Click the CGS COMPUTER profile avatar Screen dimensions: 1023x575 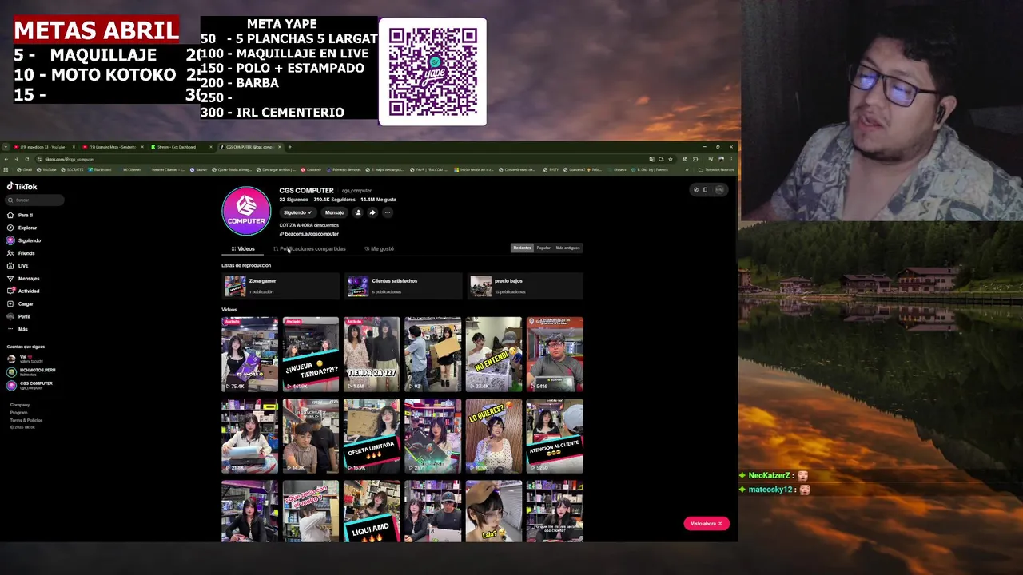click(x=246, y=211)
